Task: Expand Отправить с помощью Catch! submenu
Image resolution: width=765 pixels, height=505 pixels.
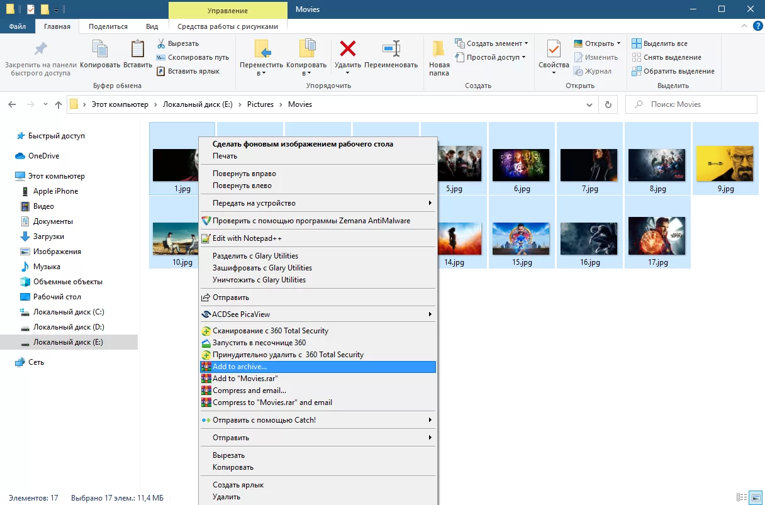Action: click(317, 420)
